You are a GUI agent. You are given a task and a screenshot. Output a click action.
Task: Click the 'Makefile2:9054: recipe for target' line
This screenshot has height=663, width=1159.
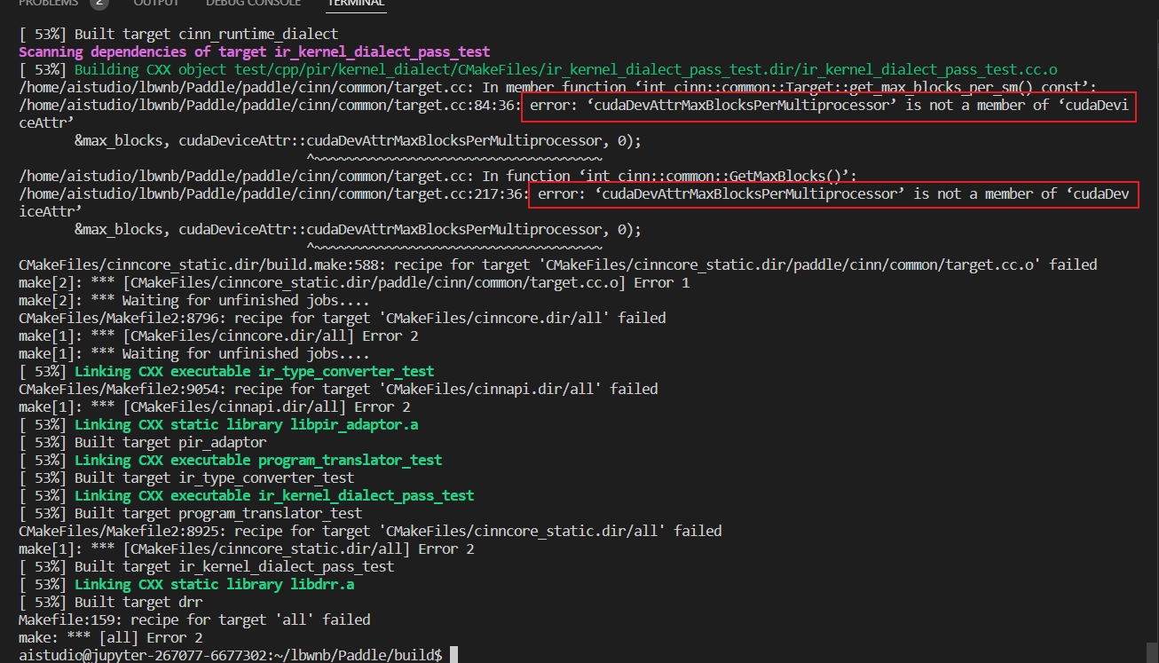pyautogui.click(x=338, y=390)
